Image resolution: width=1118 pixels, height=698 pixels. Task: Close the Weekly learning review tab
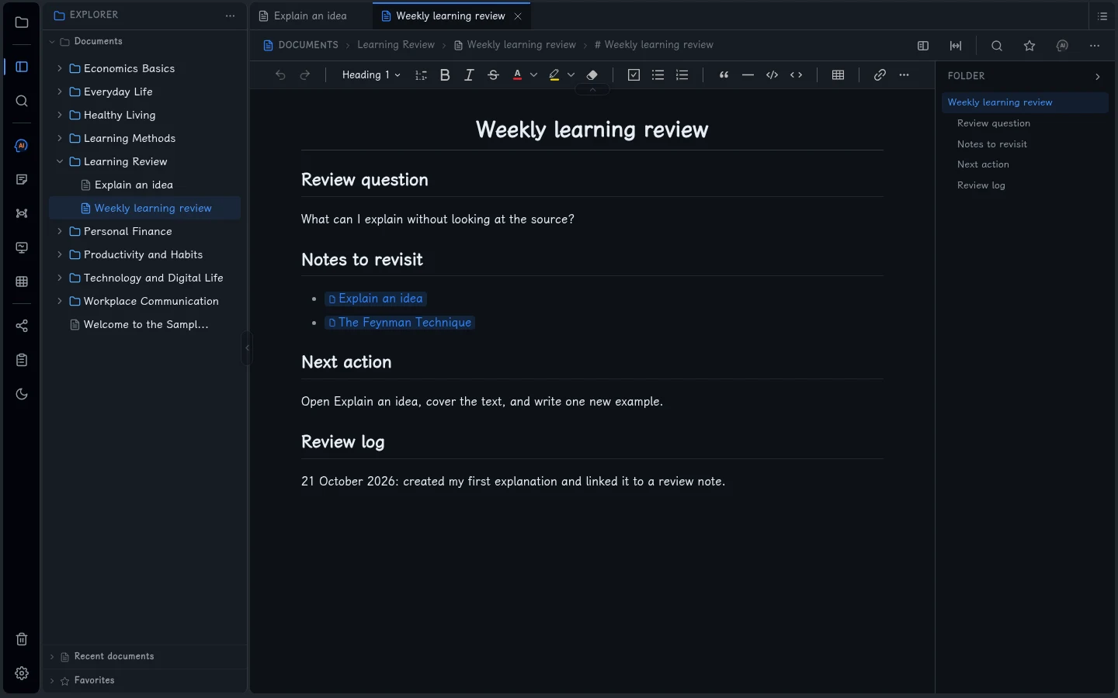(518, 16)
